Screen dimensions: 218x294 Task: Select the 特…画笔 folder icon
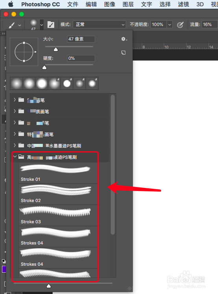coord(21,134)
